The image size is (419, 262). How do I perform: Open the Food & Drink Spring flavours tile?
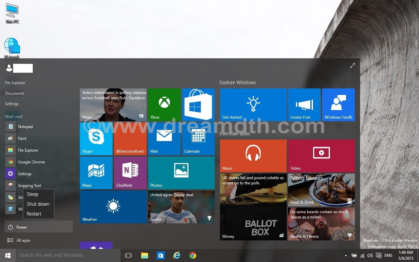point(321,190)
